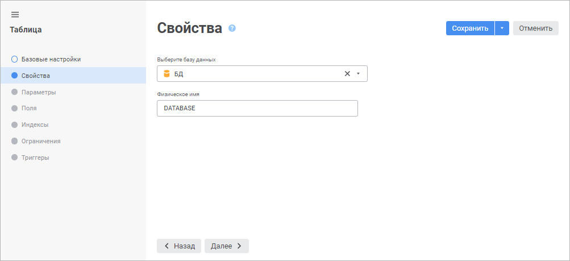The width and height of the screenshot is (570, 261).
Task: Click the Далее next button
Action: (226, 246)
